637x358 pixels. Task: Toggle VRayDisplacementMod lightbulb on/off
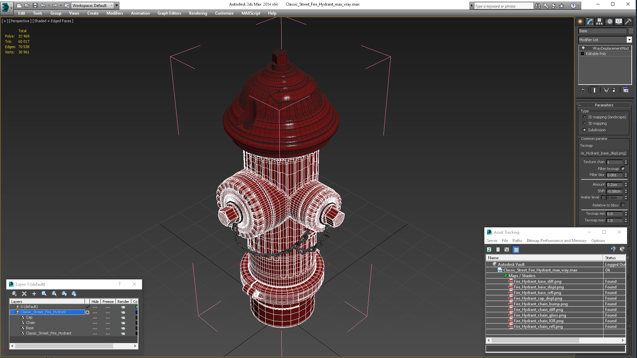pyautogui.click(x=583, y=48)
